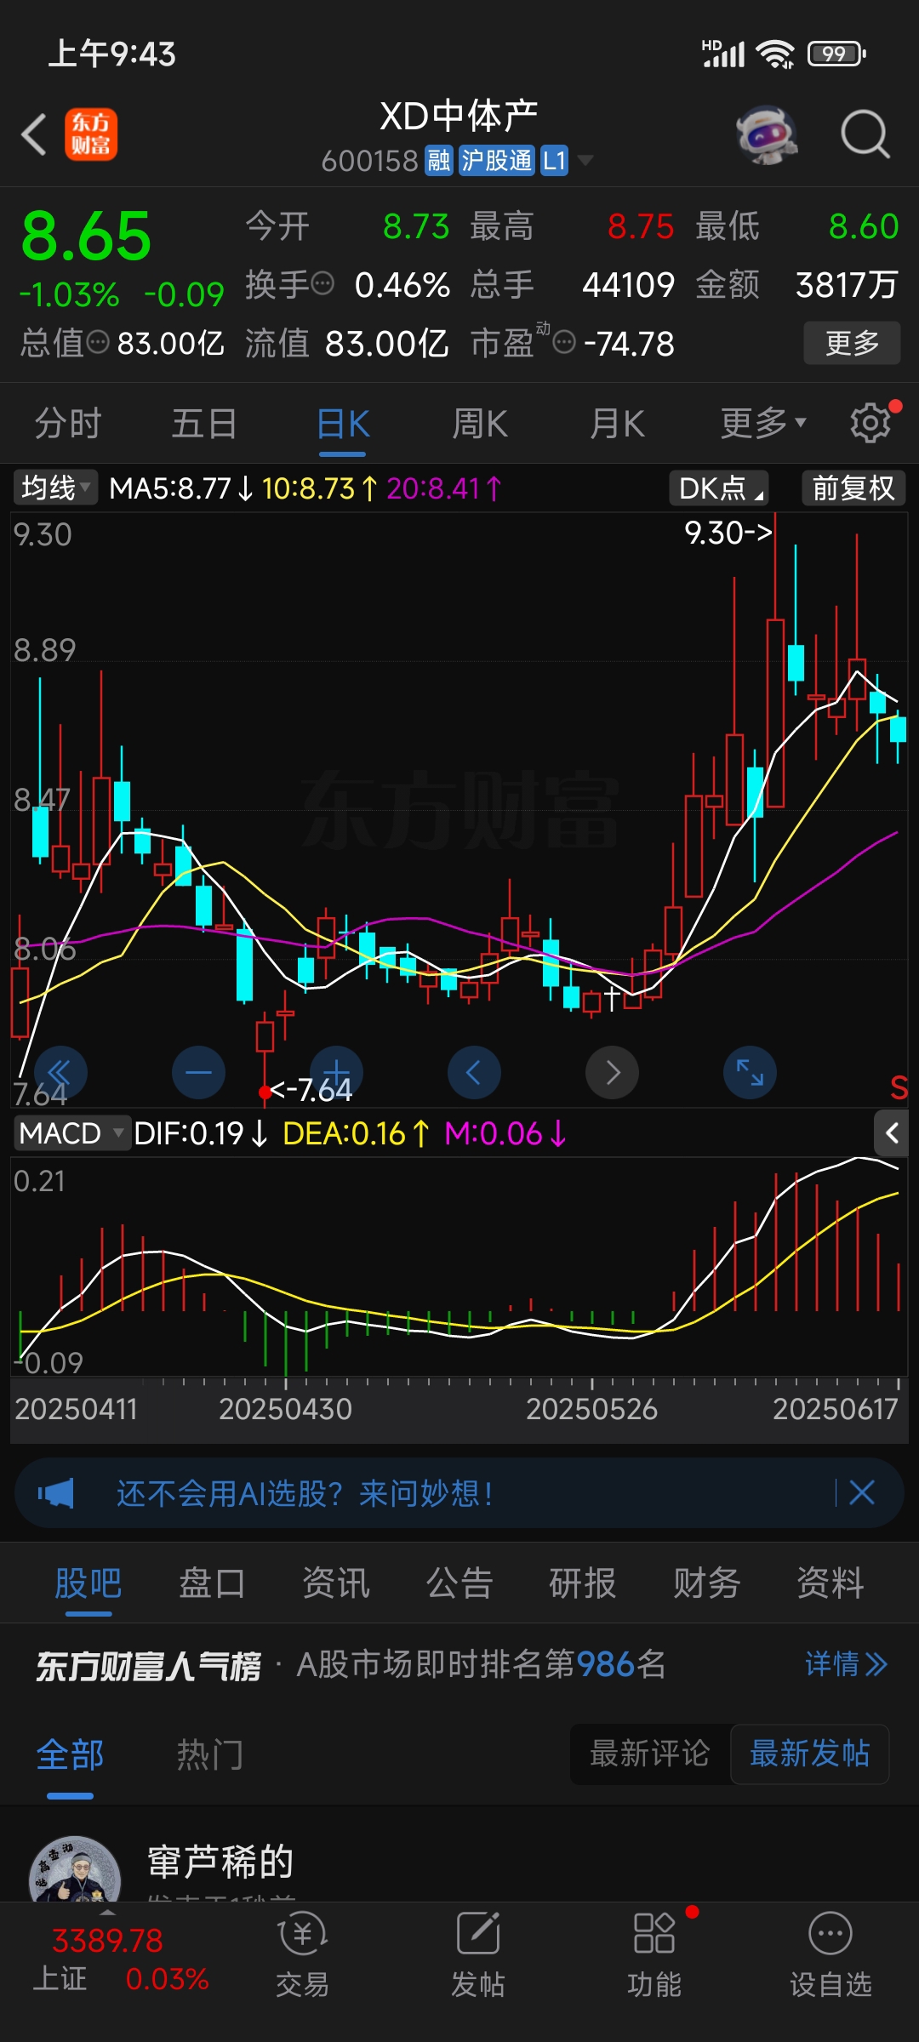
Task: Open the 股吧 tab
Action: point(88,1583)
